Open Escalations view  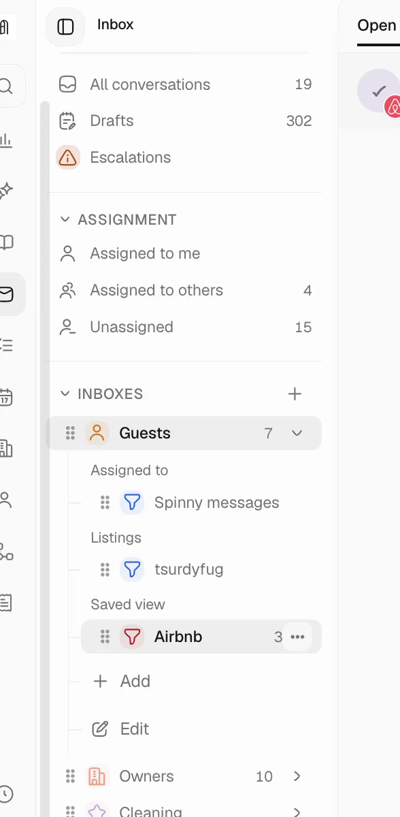185,157
